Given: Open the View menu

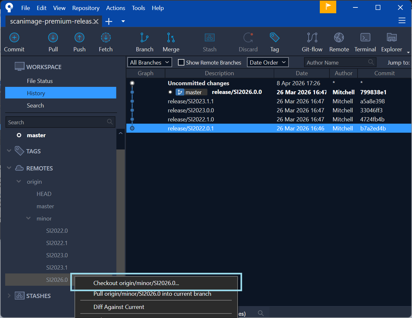Looking at the screenshot, I should click(x=59, y=8).
